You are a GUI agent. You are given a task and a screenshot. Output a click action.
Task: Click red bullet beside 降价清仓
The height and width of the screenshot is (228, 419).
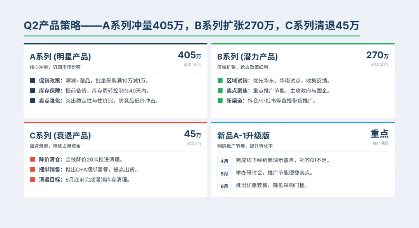pyautogui.click(x=32, y=160)
